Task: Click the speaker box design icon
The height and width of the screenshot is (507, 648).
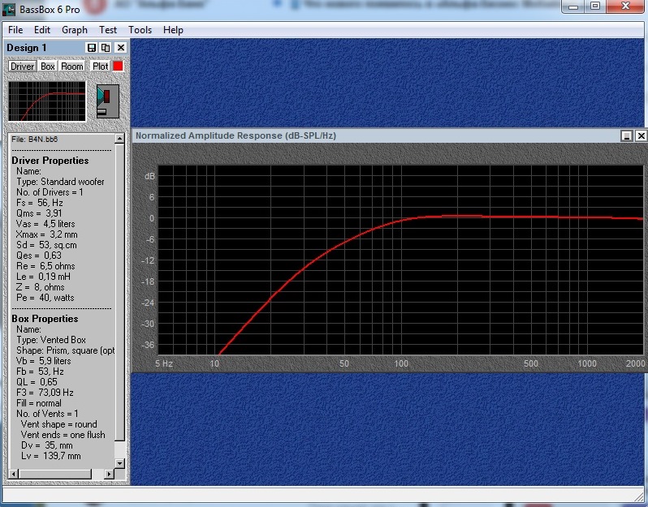Action: click(x=108, y=101)
